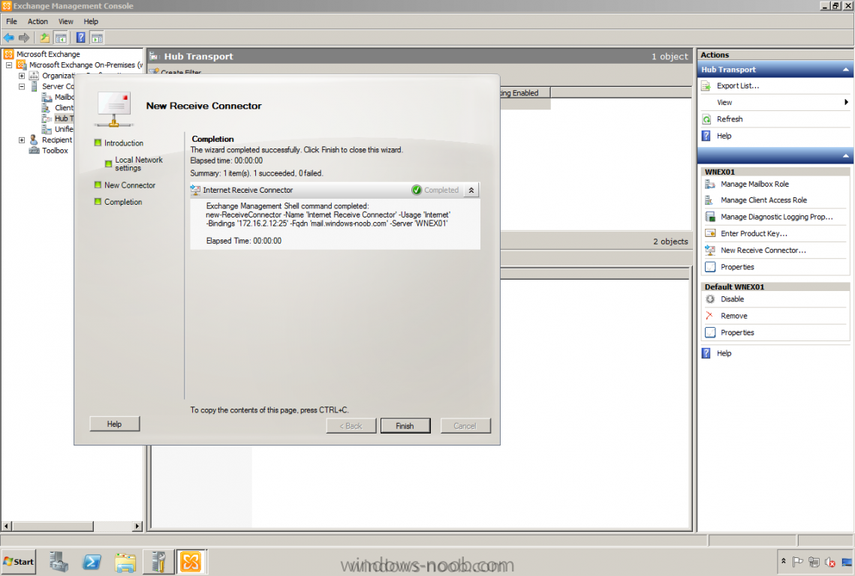
Task: Open Windows Explorer from the taskbar
Action: (x=125, y=562)
